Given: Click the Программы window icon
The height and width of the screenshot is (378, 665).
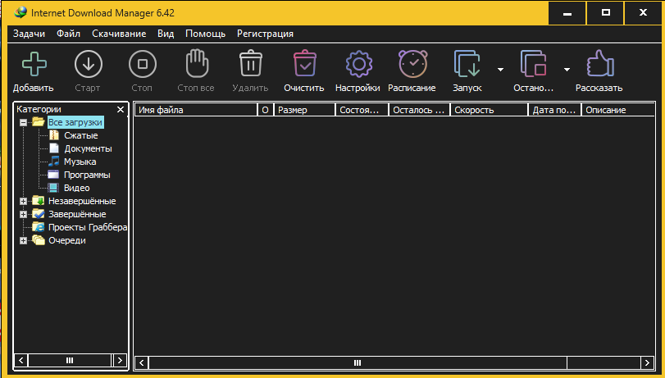Looking at the screenshot, I should pos(53,175).
